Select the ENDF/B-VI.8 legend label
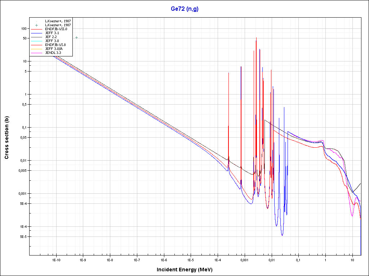369x276 pixels. point(55,45)
